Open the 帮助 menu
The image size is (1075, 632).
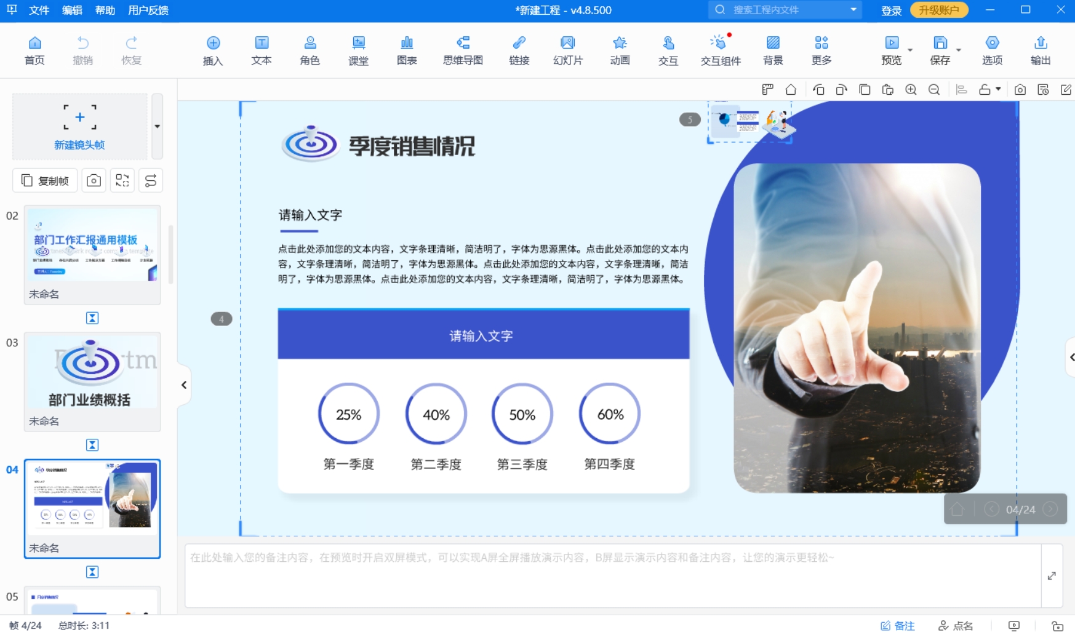pyautogui.click(x=105, y=10)
